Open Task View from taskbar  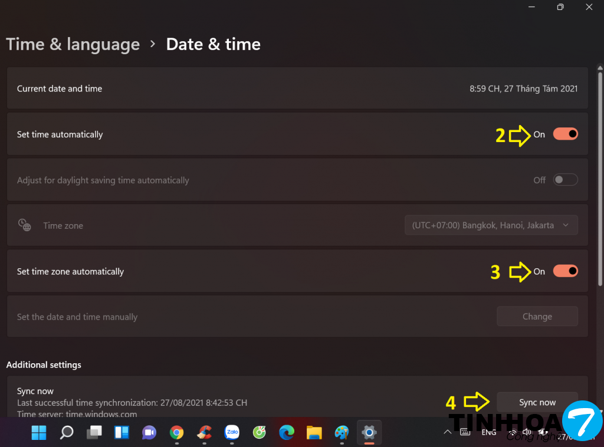94,433
